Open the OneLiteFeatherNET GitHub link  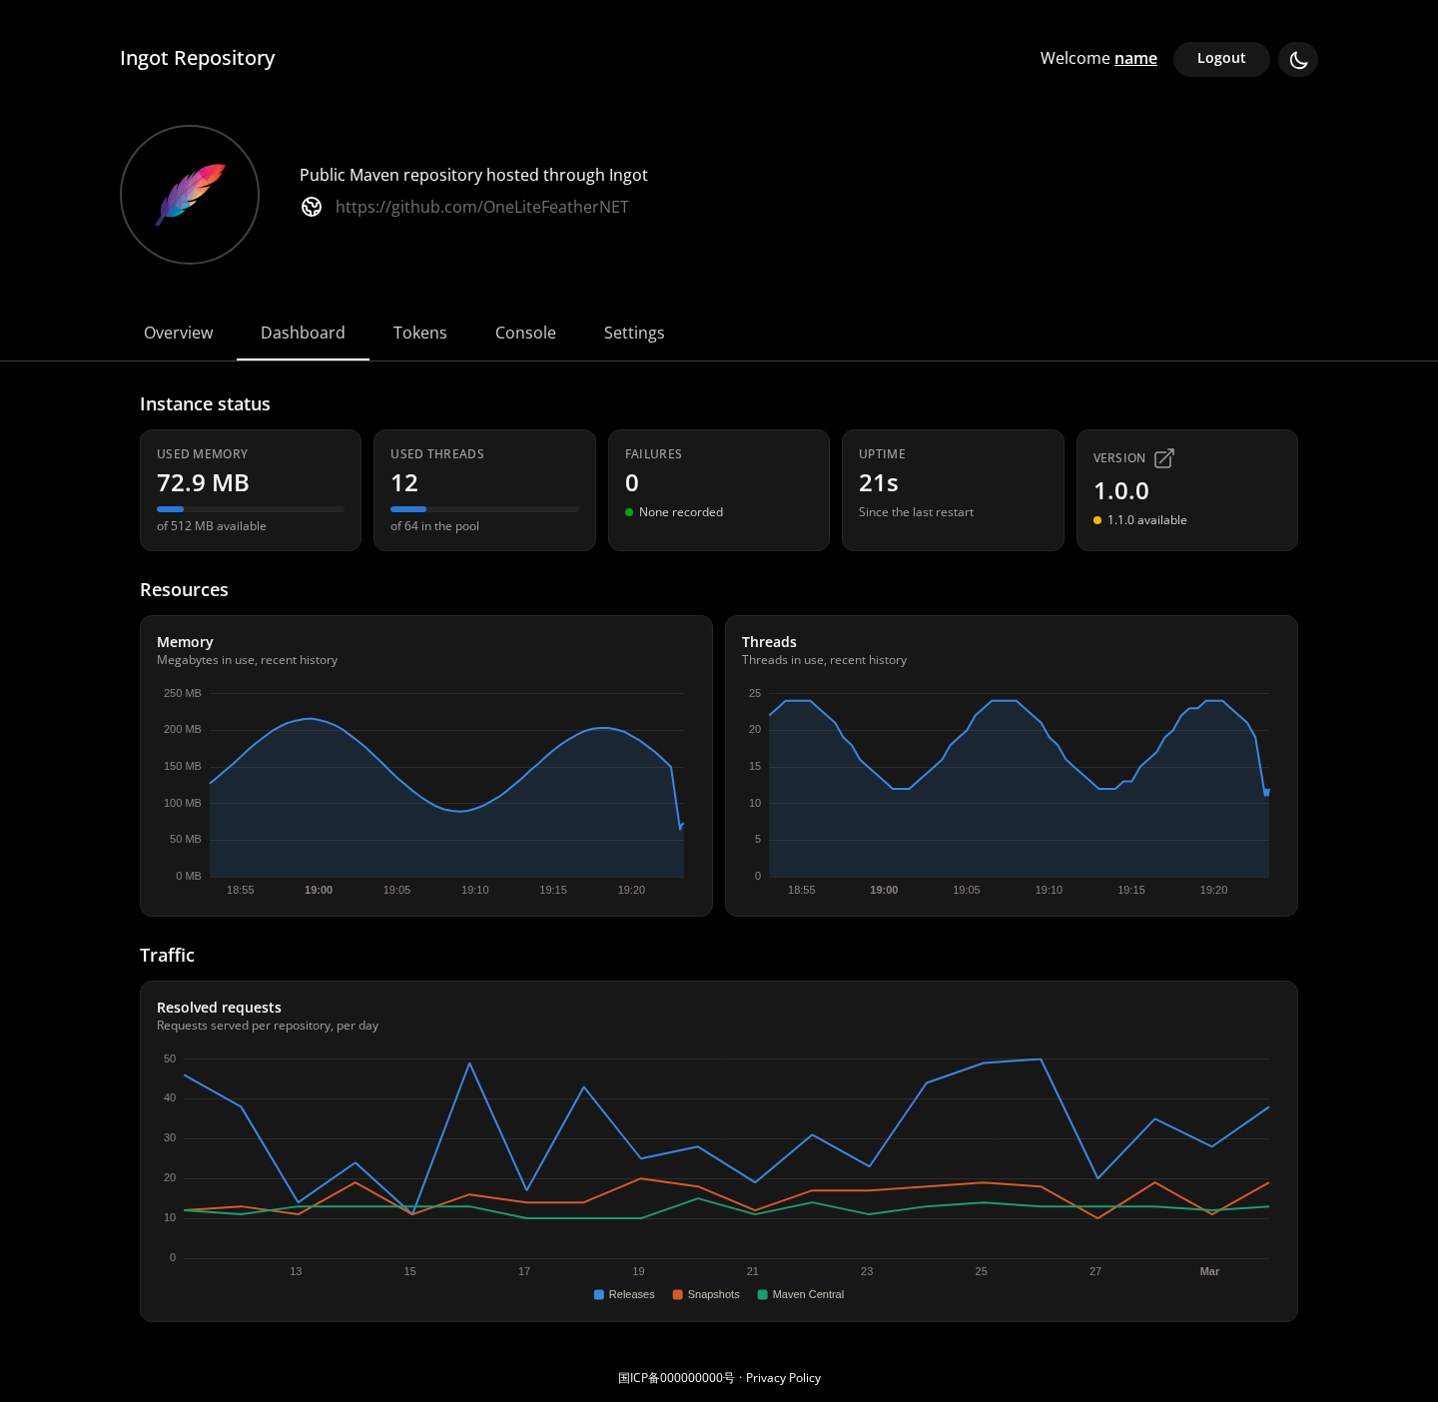[x=482, y=207]
